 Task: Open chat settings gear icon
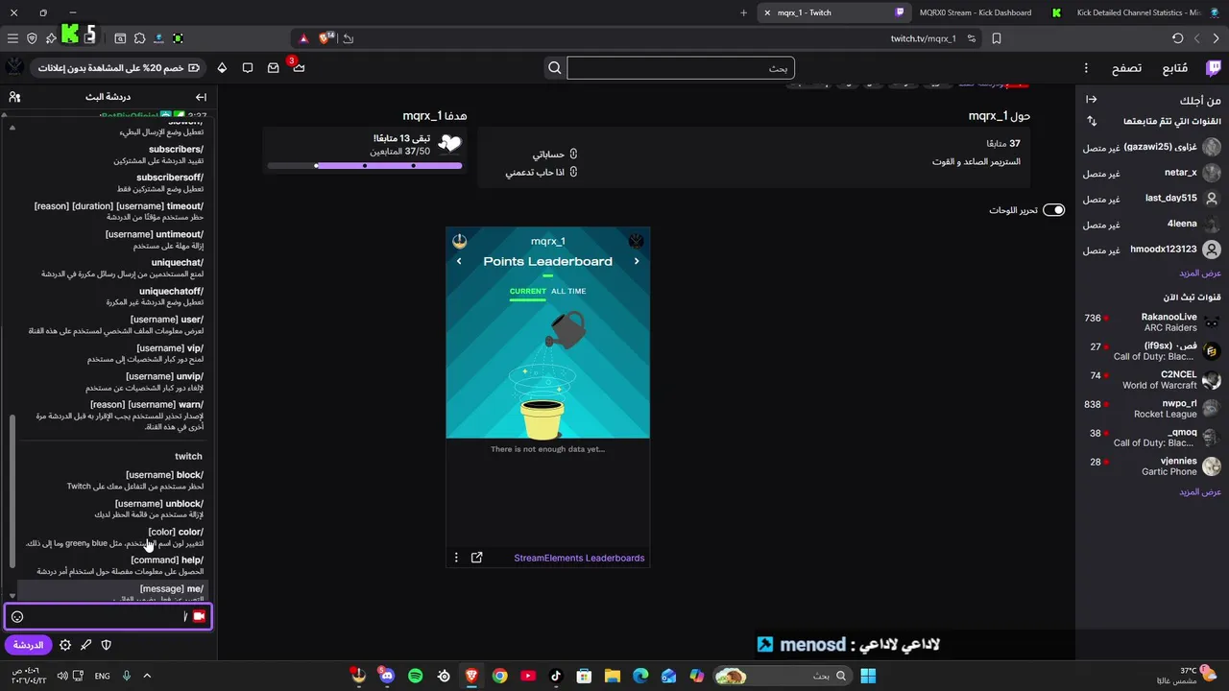tap(65, 645)
